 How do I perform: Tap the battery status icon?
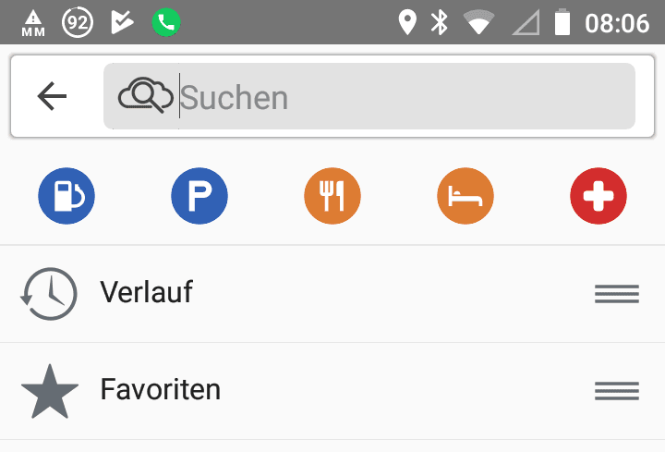pos(562,22)
